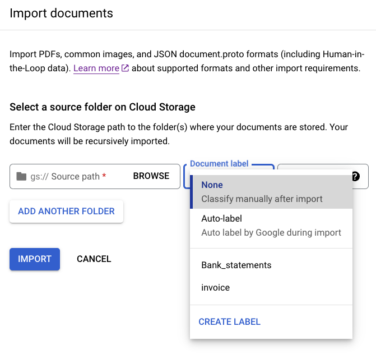
Task: Open the Learn more link
Action: [x=96, y=68]
